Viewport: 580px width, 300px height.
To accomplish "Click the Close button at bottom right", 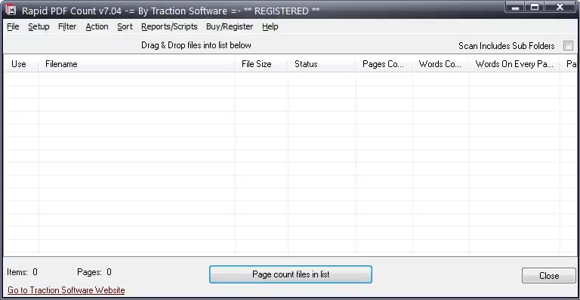I will click(x=549, y=276).
